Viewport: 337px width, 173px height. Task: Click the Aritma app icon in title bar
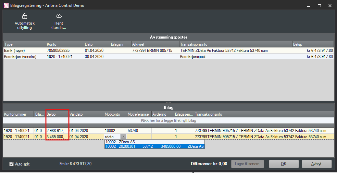pos(6,5)
